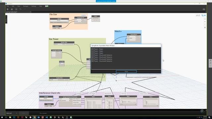Open the File menu

coord(8,6)
